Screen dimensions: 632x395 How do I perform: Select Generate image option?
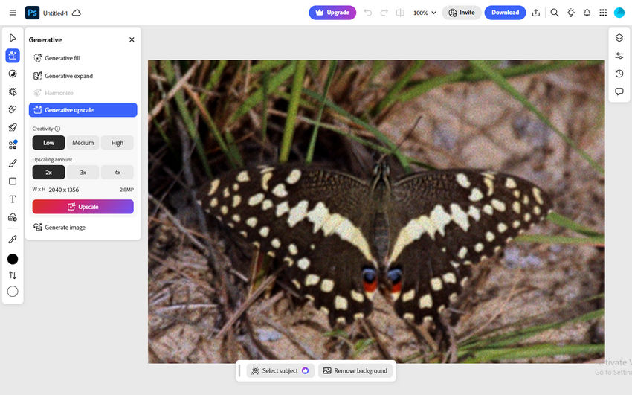(x=83, y=228)
